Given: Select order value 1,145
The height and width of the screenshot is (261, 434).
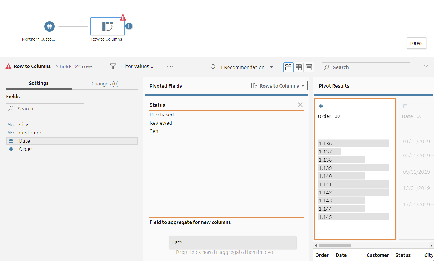Looking at the screenshot, I should point(353,217).
